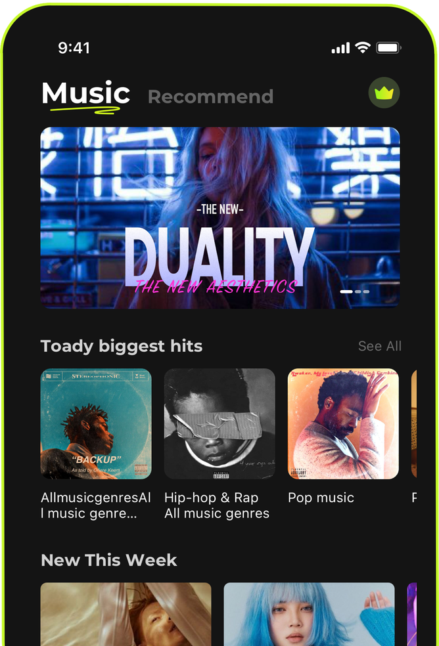Jump to second banner slide dot

(358, 291)
